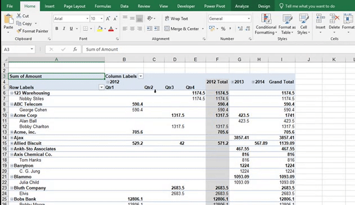
Task: Toggle Italic formatting
Action: click(x=64, y=29)
